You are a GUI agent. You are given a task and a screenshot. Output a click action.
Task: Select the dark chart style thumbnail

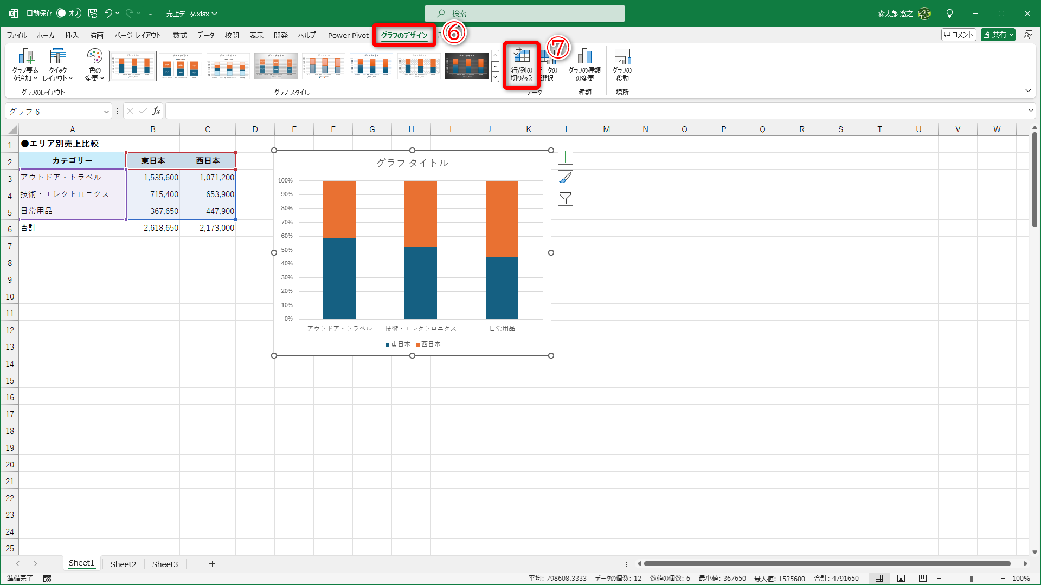click(466, 66)
